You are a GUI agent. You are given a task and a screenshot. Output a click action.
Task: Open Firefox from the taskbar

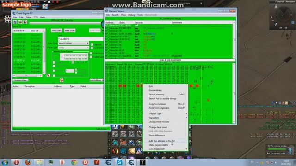28,162
